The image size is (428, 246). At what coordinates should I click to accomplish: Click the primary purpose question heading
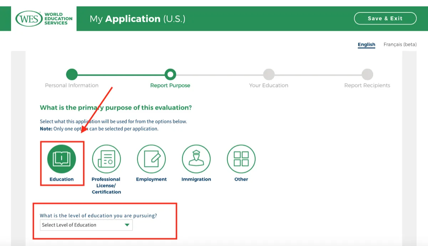(x=116, y=107)
